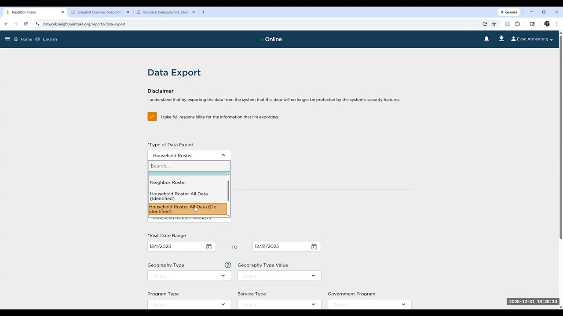Screen dimensions: 563x316
Task: Open the notifications bell
Action: pyautogui.click(x=486, y=39)
